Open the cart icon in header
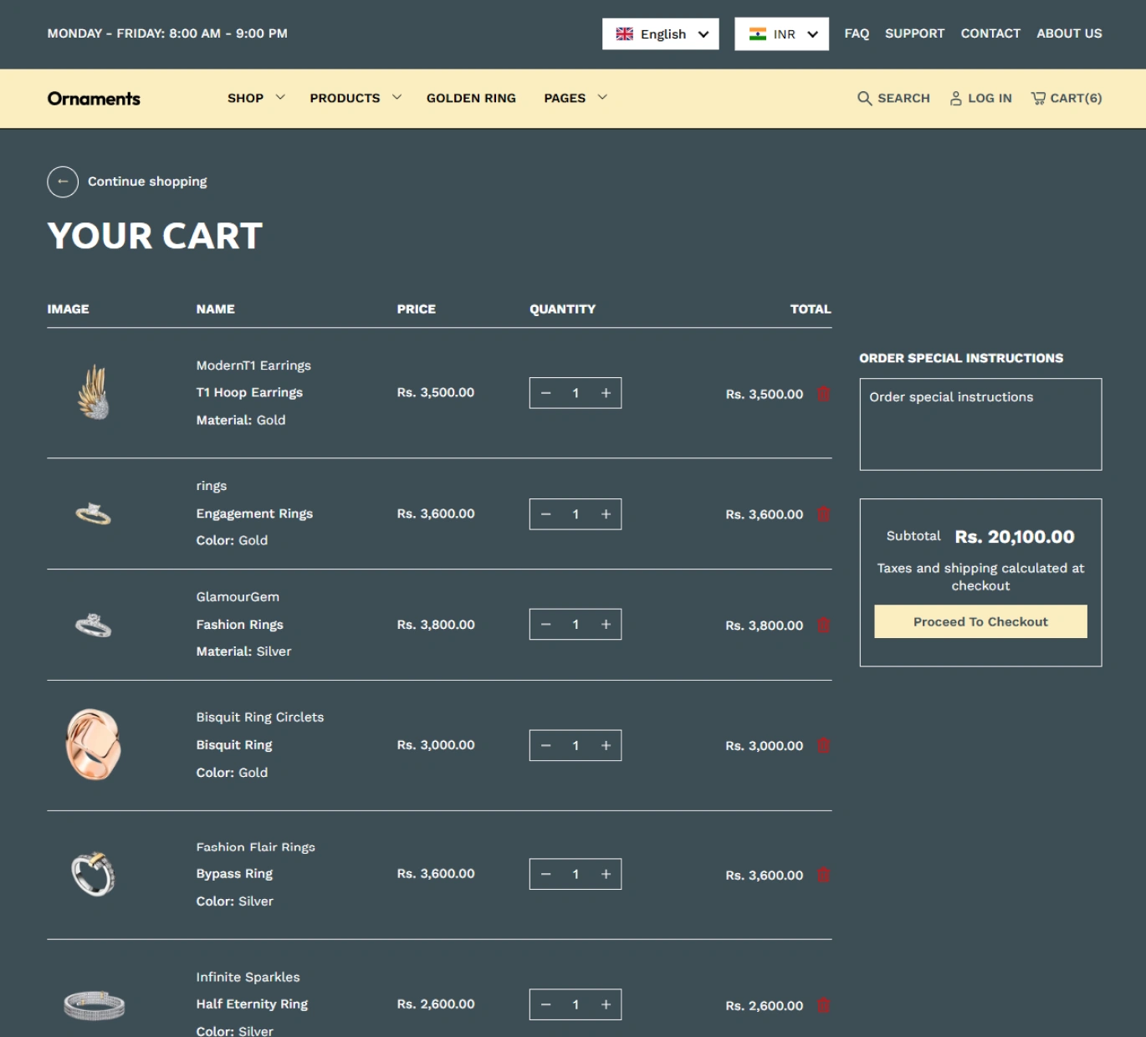This screenshot has height=1037, width=1146. (x=1038, y=98)
